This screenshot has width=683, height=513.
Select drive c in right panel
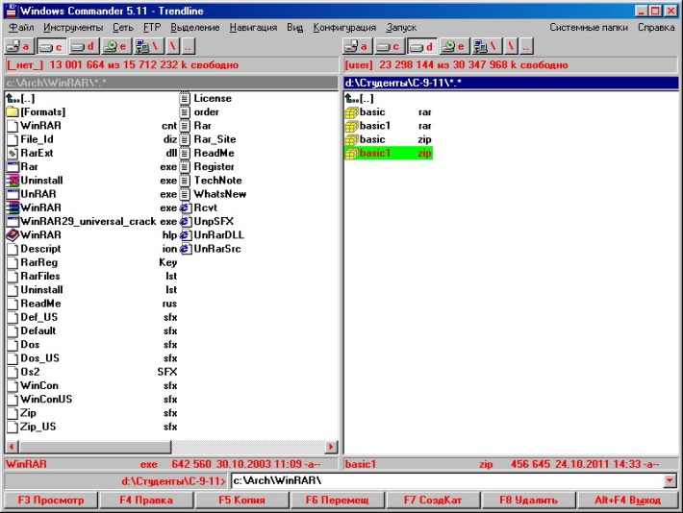coord(389,46)
